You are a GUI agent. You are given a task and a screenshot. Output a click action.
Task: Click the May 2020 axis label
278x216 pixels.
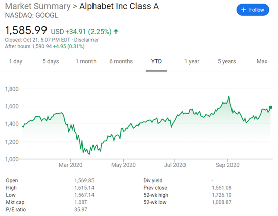point(123,165)
